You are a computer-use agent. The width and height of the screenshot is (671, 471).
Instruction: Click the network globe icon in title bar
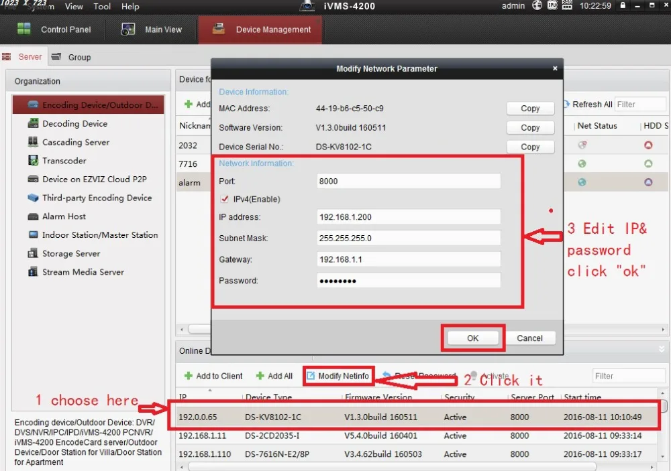coord(537,5)
